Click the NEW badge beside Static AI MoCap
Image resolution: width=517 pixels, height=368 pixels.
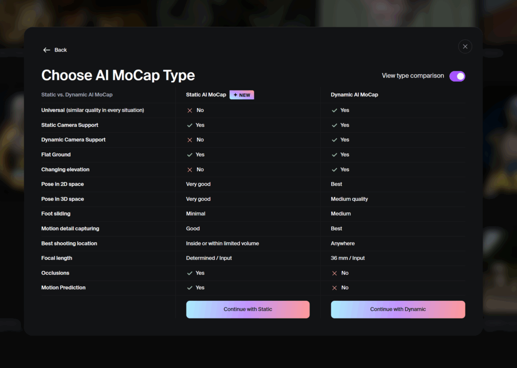pos(242,95)
